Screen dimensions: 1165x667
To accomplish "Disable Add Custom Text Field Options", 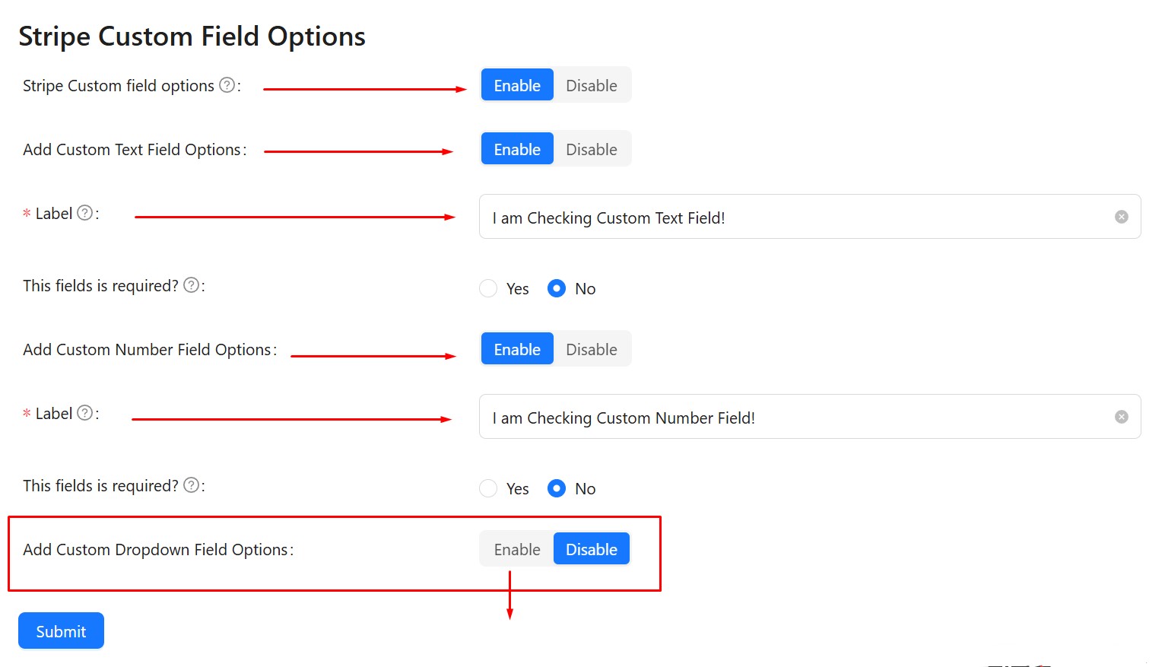I will click(x=591, y=149).
